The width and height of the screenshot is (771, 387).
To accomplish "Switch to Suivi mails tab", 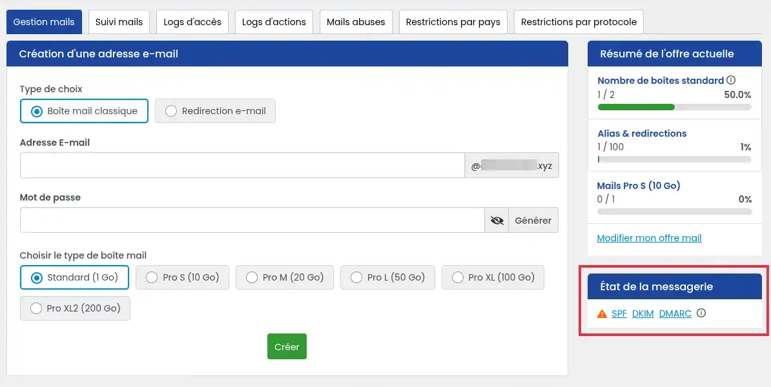I will coord(119,22).
